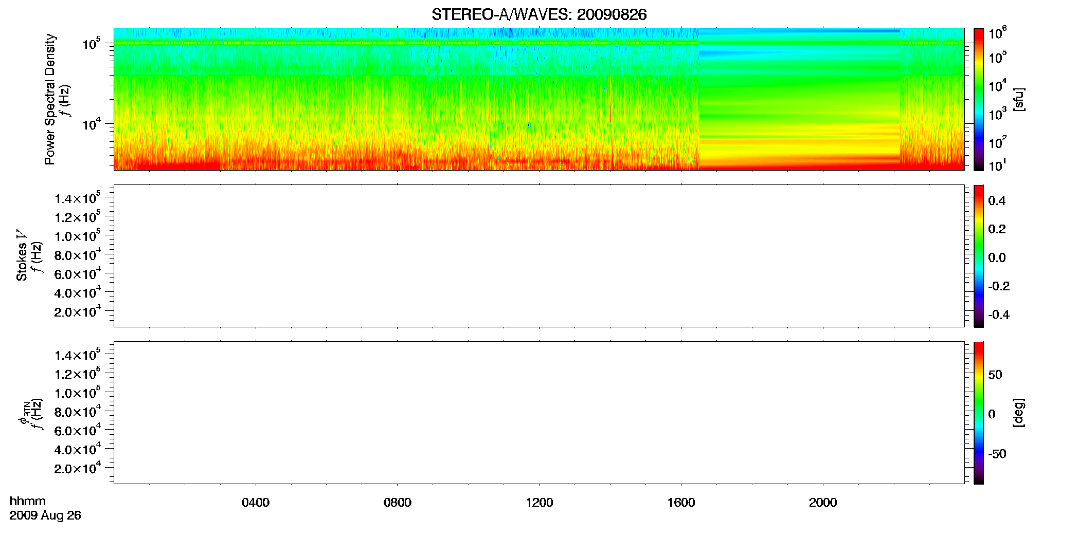Click the phi RTN axis label
Viewport: 1078px width, 555px height.
24,413
